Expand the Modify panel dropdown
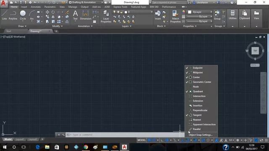The height and width of the screenshot is (151, 269). point(57,26)
